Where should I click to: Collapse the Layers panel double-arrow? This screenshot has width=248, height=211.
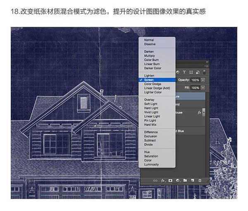click(207, 62)
